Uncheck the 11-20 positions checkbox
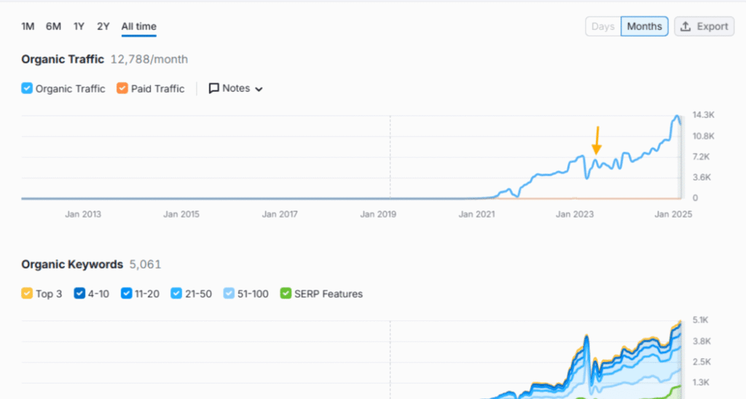The height and width of the screenshot is (399, 746). click(x=127, y=294)
